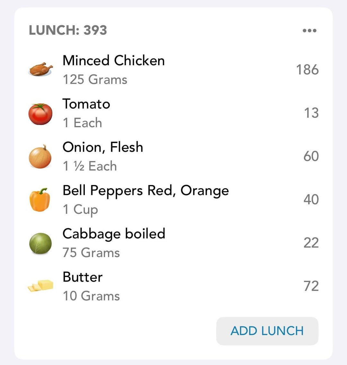Tap the LUNCH: 393 header
Viewport: 347px width, 365px height.
pos(68,30)
